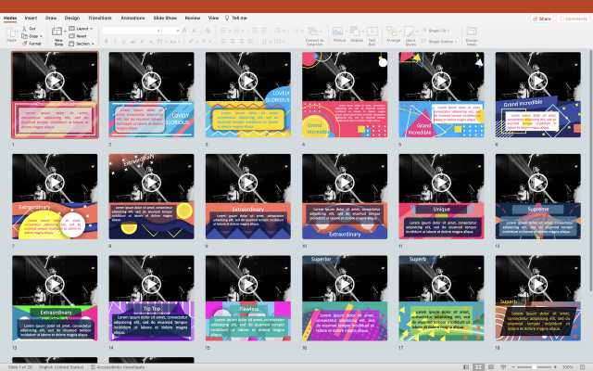The height and width of the screenshot is (371, 593).
Task: Open the Slide Show tab
Action: point(167,18)
